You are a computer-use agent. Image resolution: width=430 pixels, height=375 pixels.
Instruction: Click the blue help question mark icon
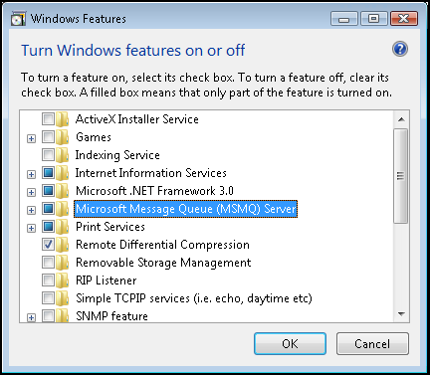coord(400,50)
